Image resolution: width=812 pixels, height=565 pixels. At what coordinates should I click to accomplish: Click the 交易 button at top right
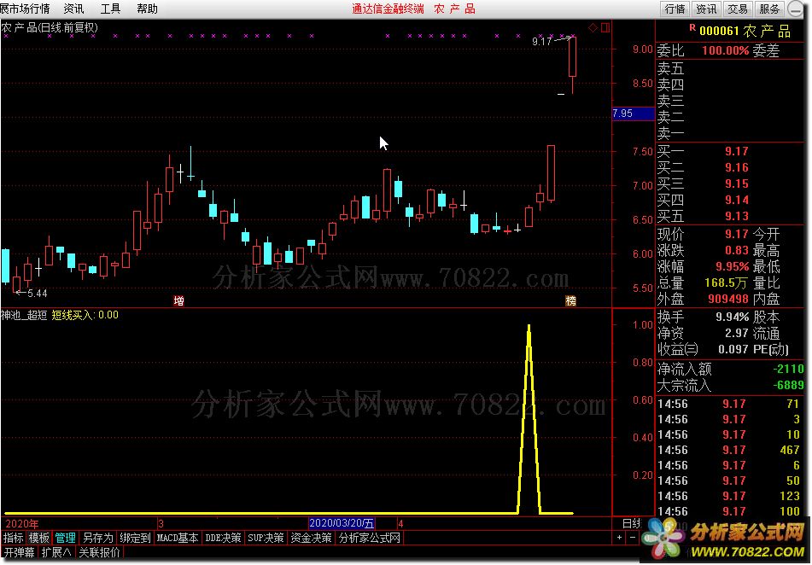point(738,9)
